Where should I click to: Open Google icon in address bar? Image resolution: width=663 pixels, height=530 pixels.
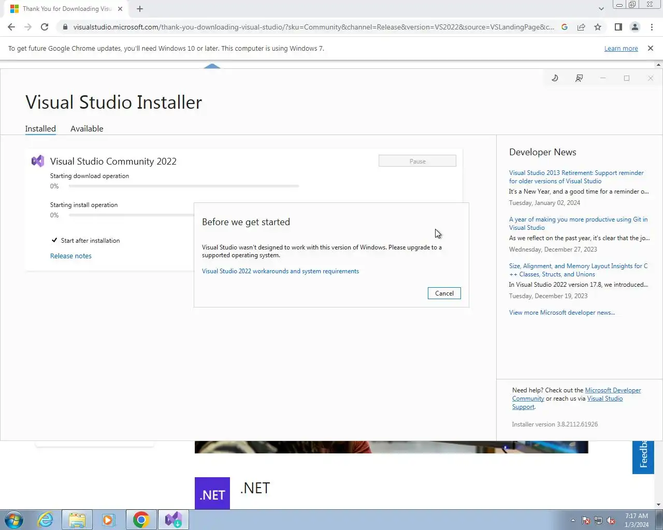pyautogui.click(x=565, y=27)
